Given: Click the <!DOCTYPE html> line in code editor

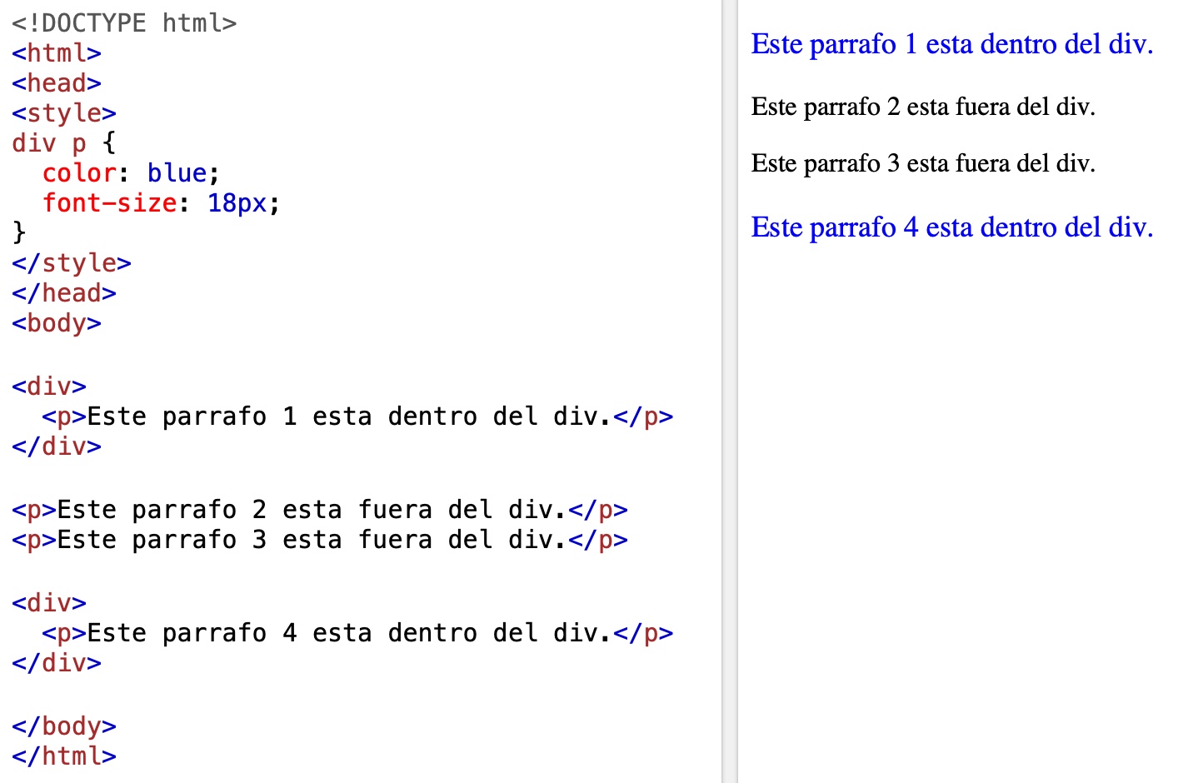Looking at the screenshot, I should (x=124, y=22).
